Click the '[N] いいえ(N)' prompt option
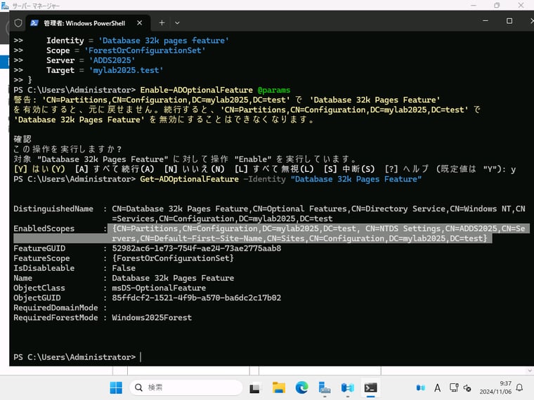This screenshot has width=534, height=400. coord(194,169)
